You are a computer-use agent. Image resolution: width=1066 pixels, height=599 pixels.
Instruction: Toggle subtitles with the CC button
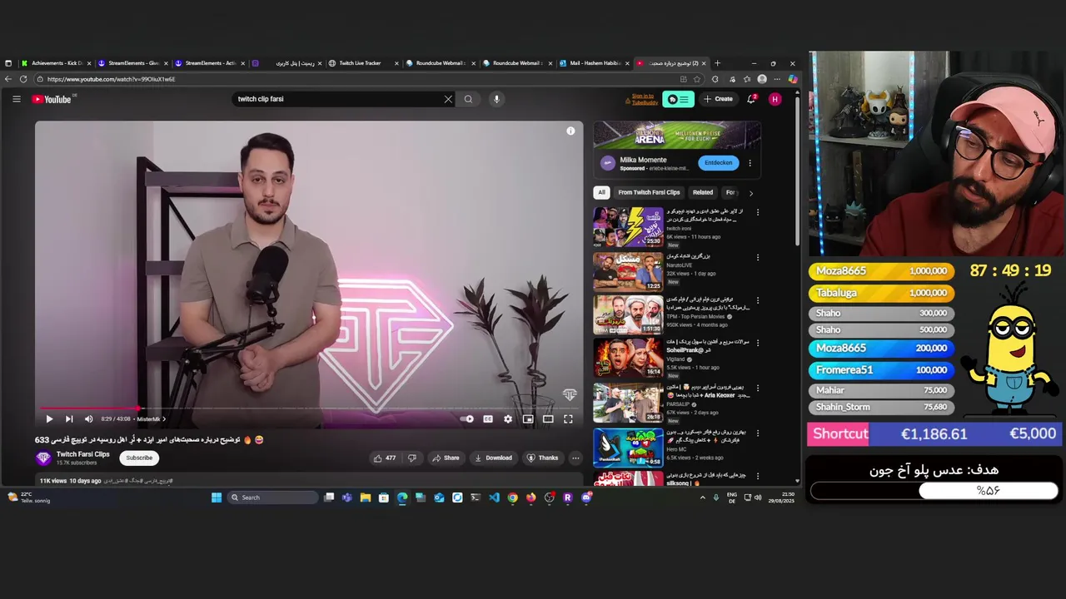tap(488, 419)
